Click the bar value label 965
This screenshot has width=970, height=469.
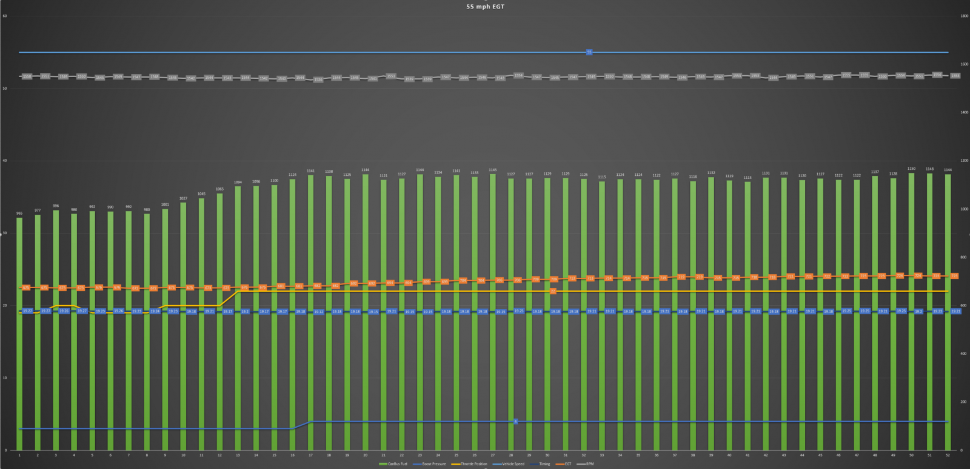(x=19, y=214)
